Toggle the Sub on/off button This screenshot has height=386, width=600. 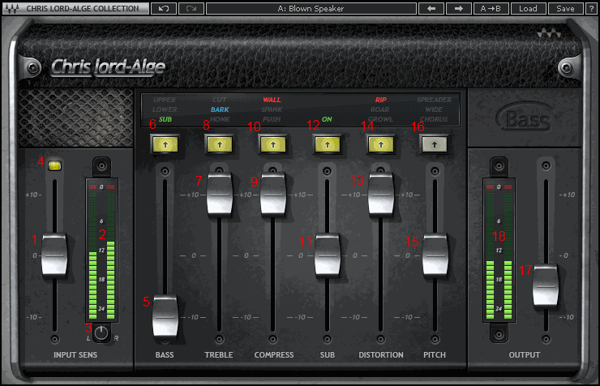point(327,144)
